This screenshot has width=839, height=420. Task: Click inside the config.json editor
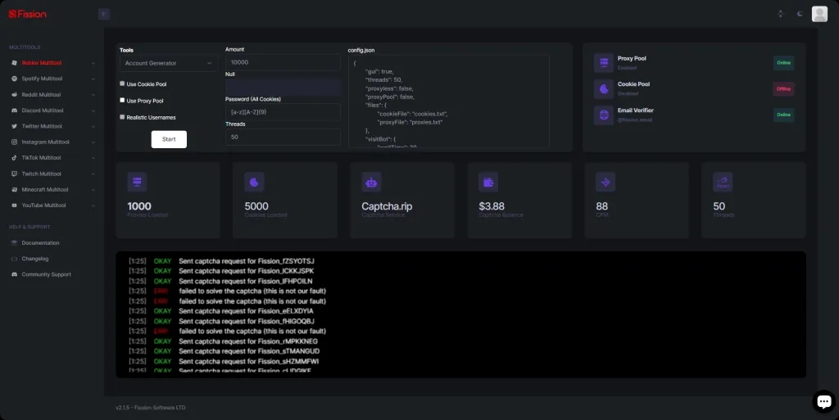pos(448,101)
